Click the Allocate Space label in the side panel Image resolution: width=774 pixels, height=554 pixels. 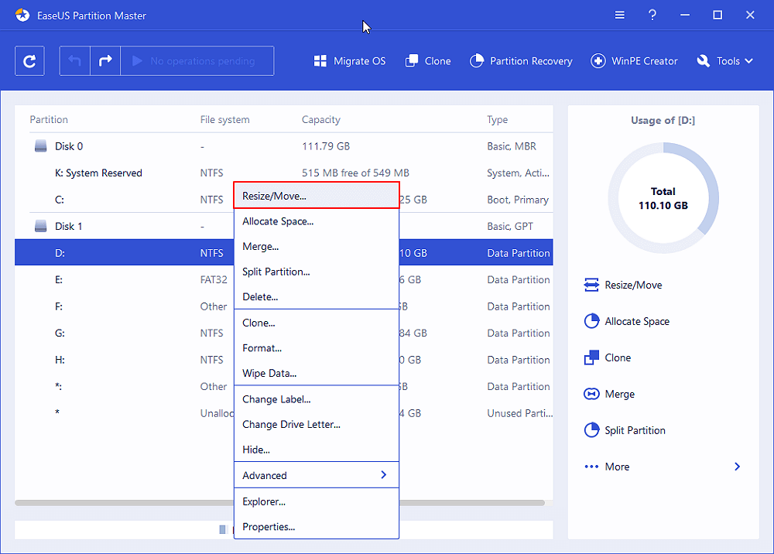tap(637, 322)
